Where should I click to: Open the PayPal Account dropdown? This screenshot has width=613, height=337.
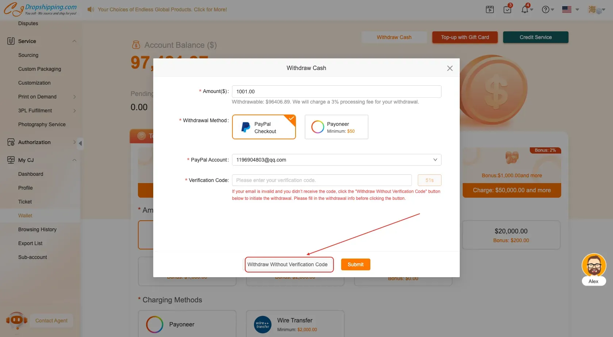tap(336, 160)
